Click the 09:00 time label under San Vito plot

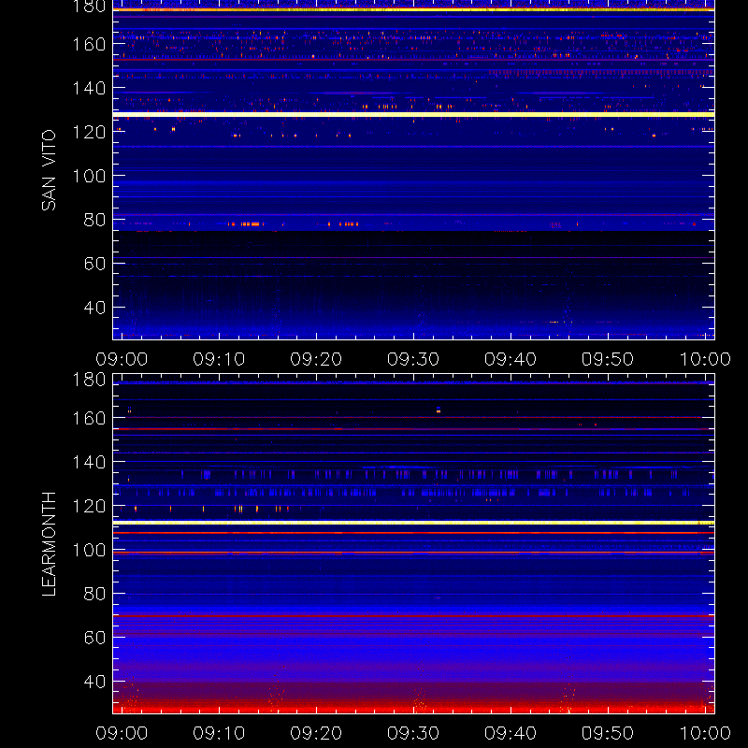coord(122,359)
